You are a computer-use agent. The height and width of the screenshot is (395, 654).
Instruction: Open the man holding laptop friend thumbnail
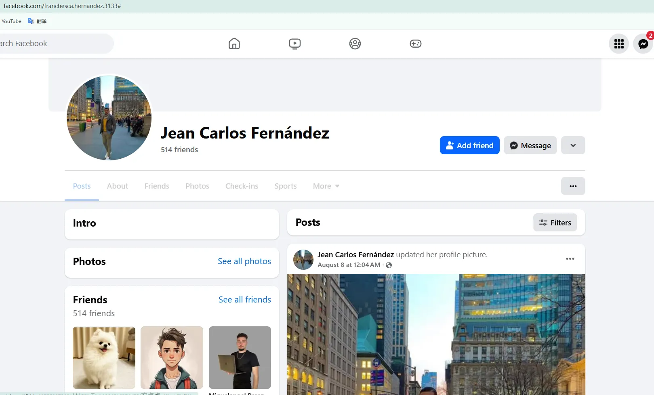pos(240,357)
